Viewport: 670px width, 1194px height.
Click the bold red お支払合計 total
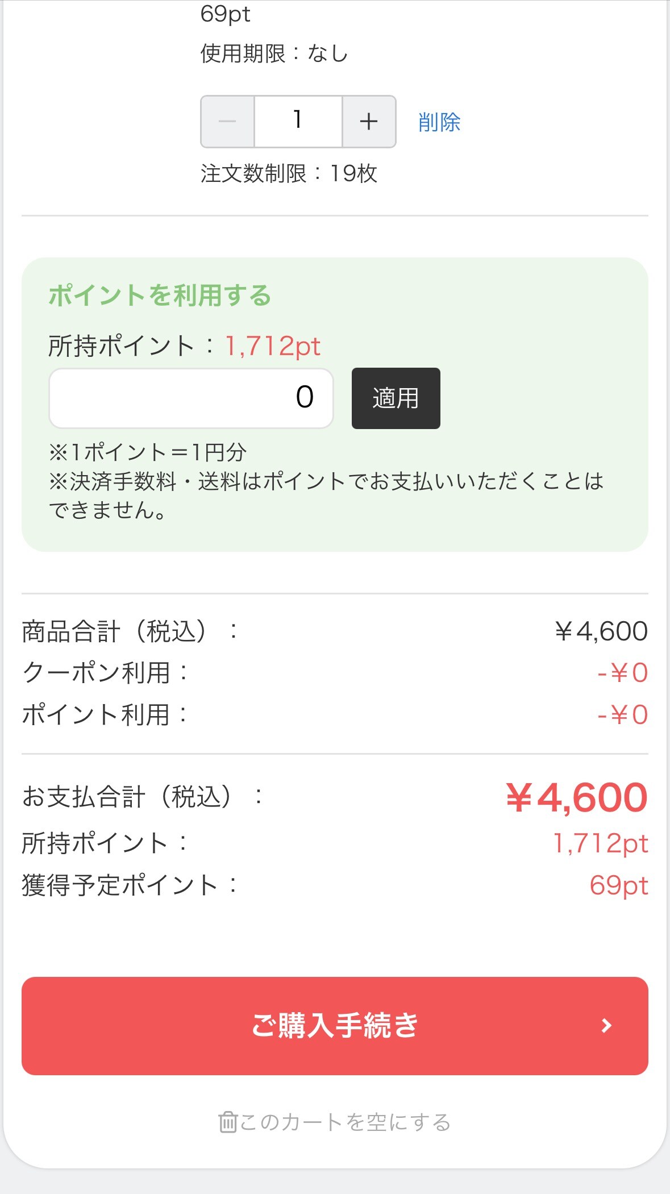click(576, 797)
